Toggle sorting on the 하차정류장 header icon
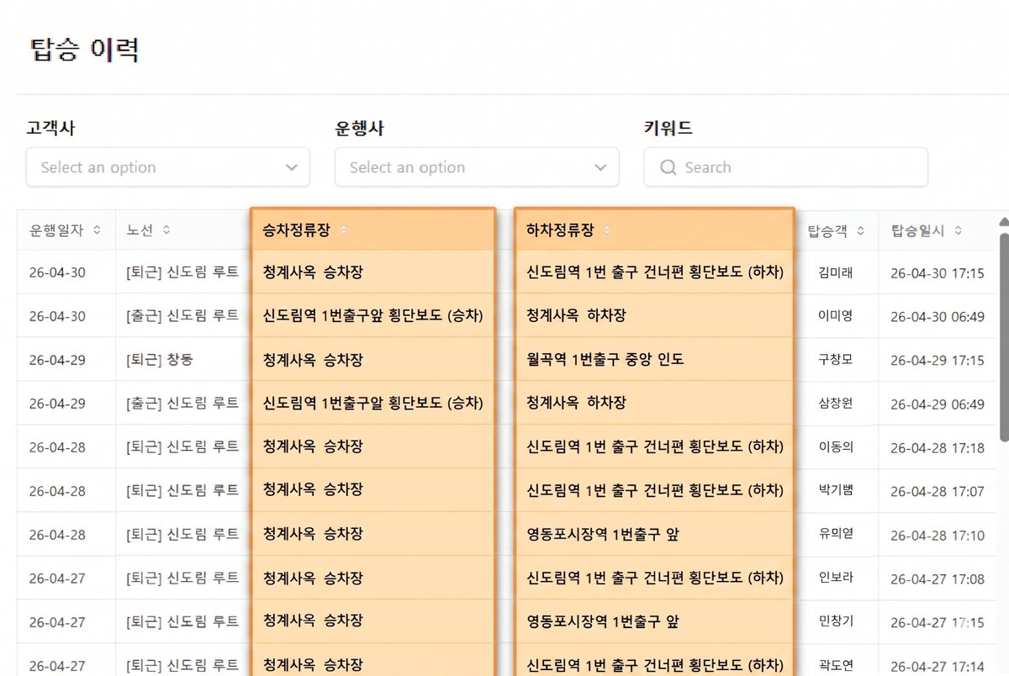Screen dimensions: 1009x676 tap(607, 230)
